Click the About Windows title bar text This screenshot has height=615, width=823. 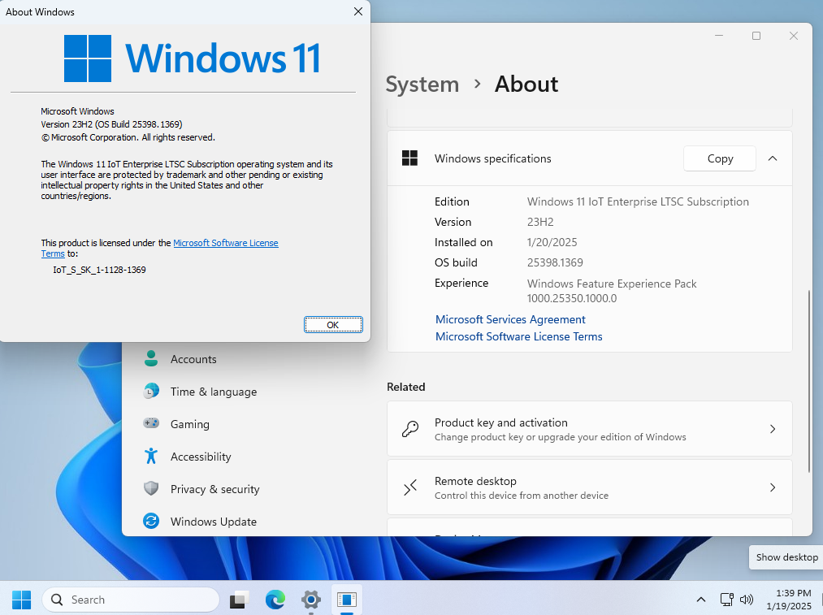coord(40,11)
